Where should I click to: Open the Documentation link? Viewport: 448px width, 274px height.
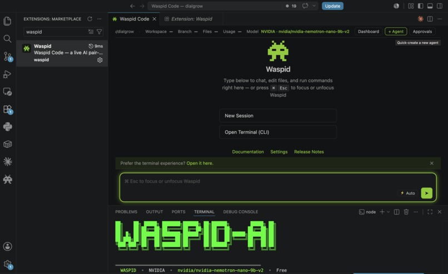tap(248, 151)
